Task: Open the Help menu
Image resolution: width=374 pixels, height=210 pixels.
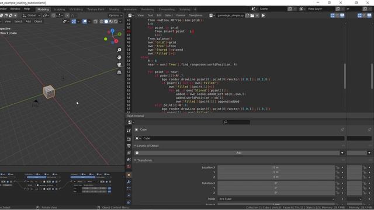Action: [27, 9]
